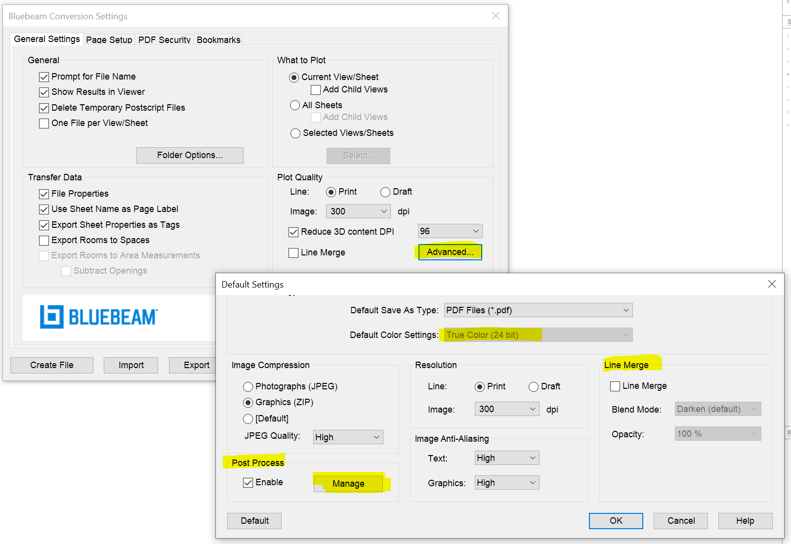Screen dimensions: 791x544
Task: Choose Photographs (JPEG) image compression
Action: click(x=248, y=386)
